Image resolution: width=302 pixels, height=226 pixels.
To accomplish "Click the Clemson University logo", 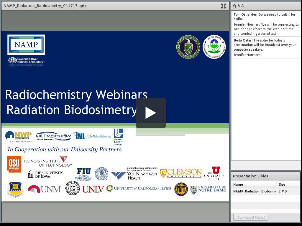I will pos(181,173).
